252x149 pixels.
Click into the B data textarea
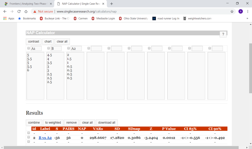(55, 76)
